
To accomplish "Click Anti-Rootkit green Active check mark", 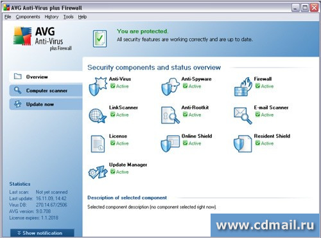I will (x=186, y=114).
